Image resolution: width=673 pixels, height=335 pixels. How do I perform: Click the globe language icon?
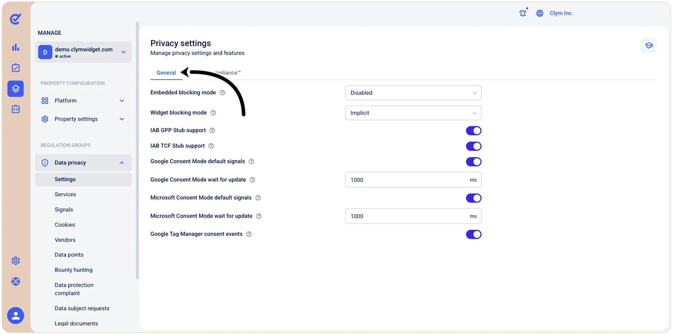point(540,13)
